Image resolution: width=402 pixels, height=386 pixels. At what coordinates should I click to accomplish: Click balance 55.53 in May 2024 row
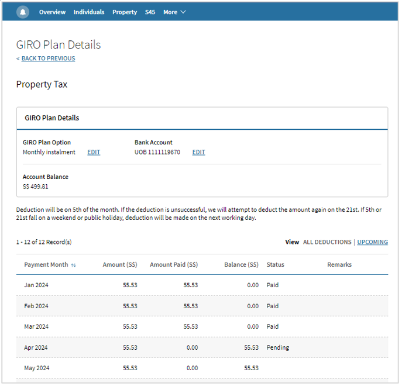pos(252,368)
